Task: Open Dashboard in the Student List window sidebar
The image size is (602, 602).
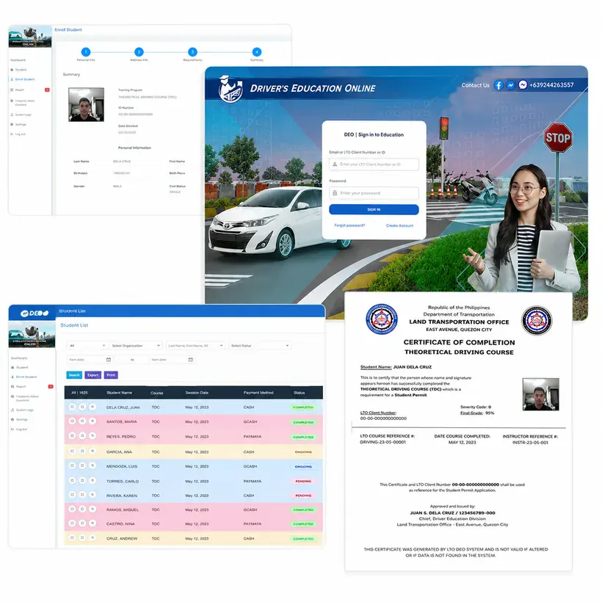Action: pyautogui.click(x=19, y=358)
